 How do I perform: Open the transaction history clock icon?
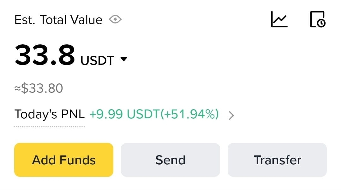click(x=318, y=19)
